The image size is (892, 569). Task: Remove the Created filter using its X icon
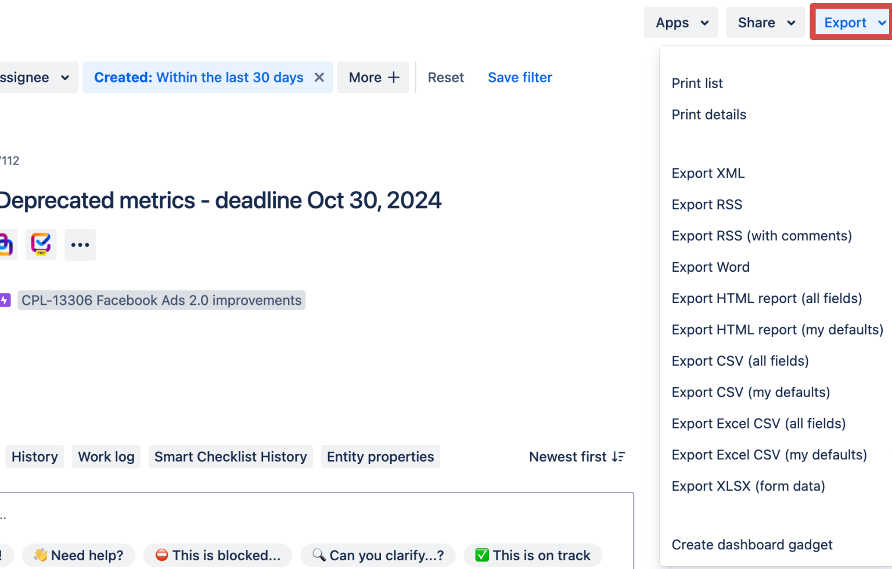(319, 77)
